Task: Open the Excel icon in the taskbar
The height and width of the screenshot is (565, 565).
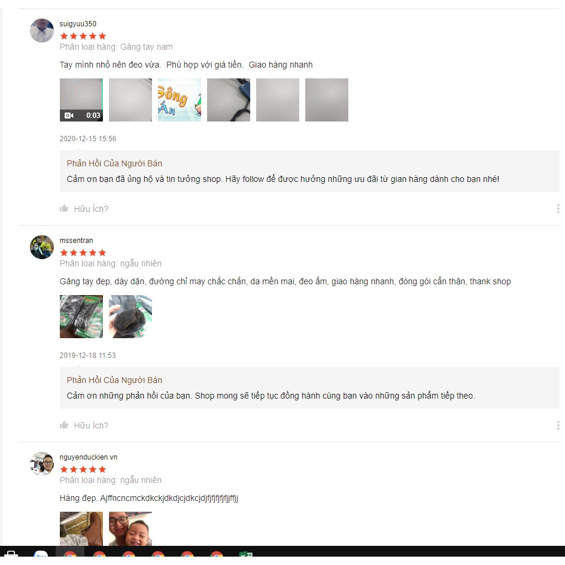Action: coord(246,554)
